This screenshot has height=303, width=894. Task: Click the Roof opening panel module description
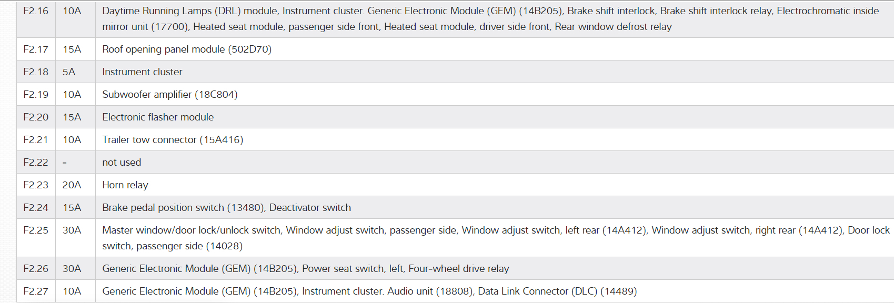187,49
